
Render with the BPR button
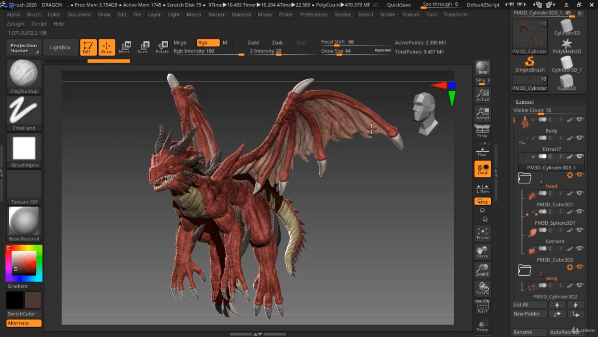pos(483,68)
